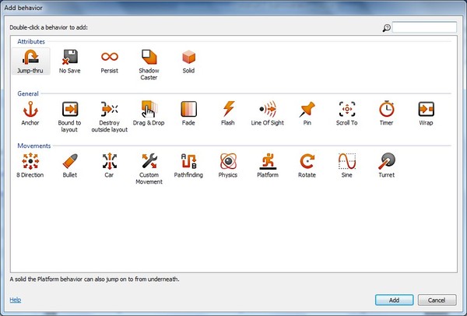Choose the Pathfinding movement behavior
Viewport: 467px width, 316px height.
[188, 162]
